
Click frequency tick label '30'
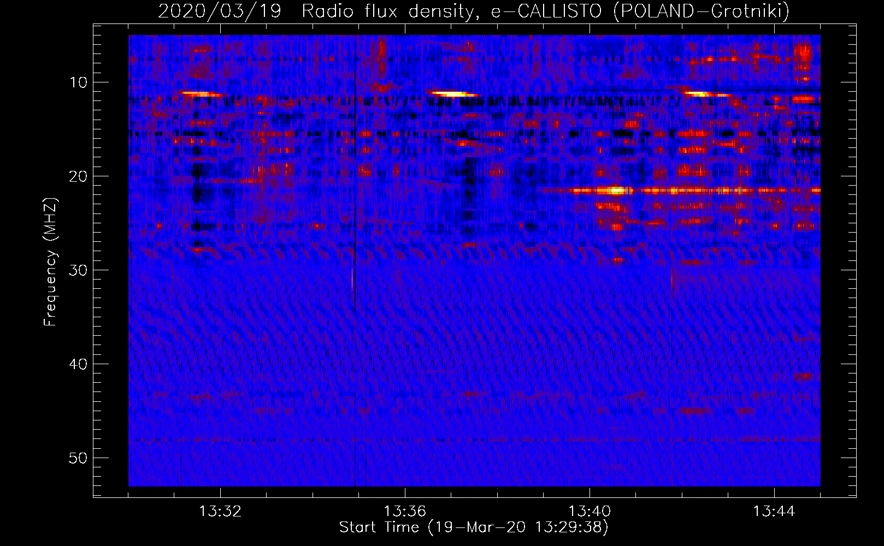point(79,270)
